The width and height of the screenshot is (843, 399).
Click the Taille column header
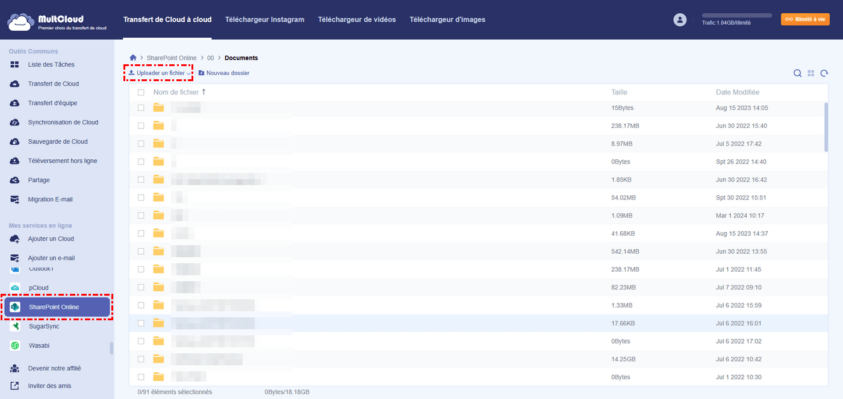[619, 93]
